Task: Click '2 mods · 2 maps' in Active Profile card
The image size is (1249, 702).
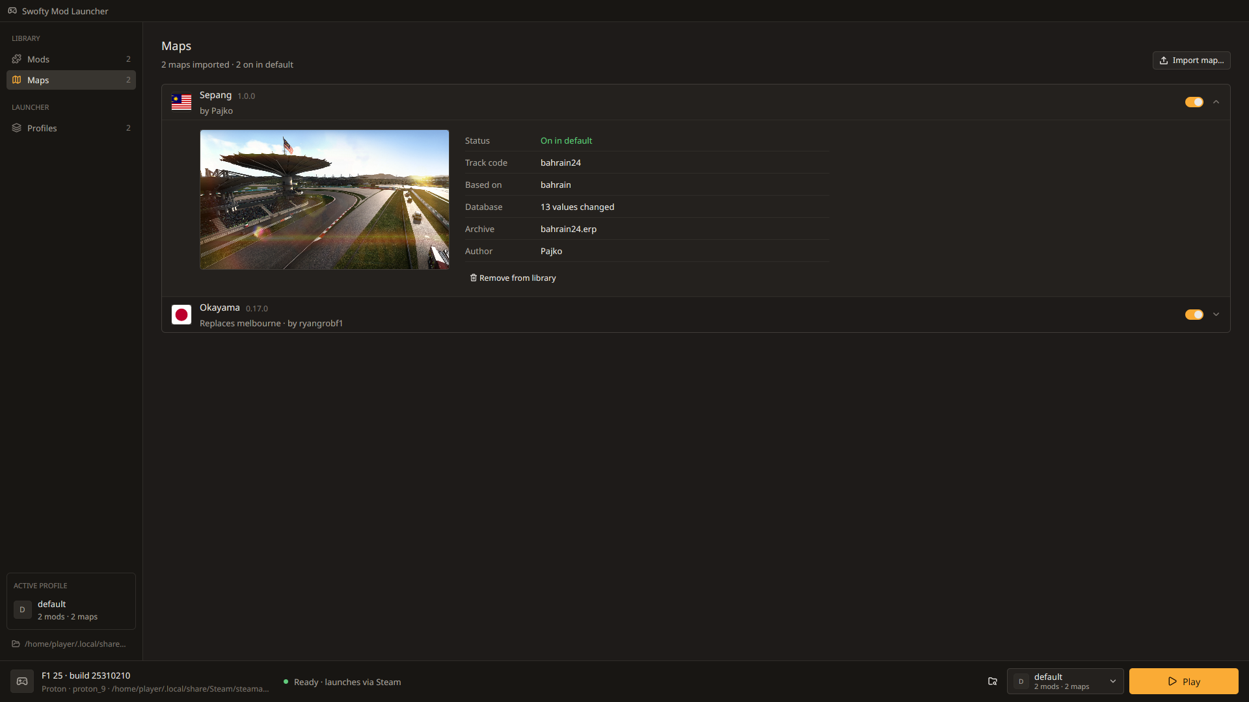Action: click(x=68, y=617)
